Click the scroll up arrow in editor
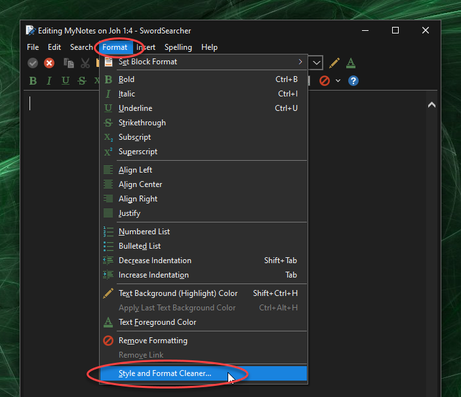 [431, 104]
